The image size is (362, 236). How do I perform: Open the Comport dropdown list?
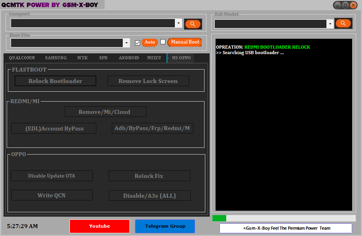click(178, 23)
